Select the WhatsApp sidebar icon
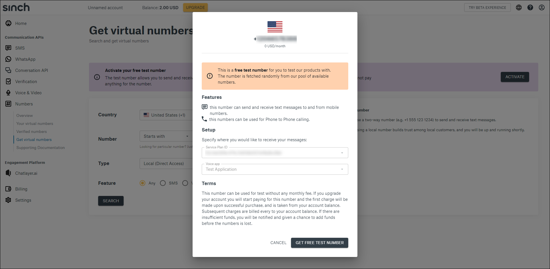This screenshot has width=550, height=269. coord(8,59)
